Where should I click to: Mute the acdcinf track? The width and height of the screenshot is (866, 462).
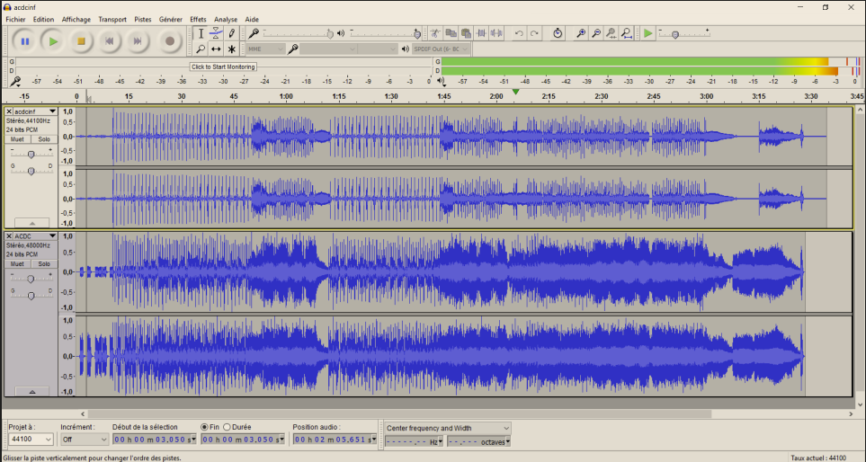pyautogui.click(x=17, y=139)
